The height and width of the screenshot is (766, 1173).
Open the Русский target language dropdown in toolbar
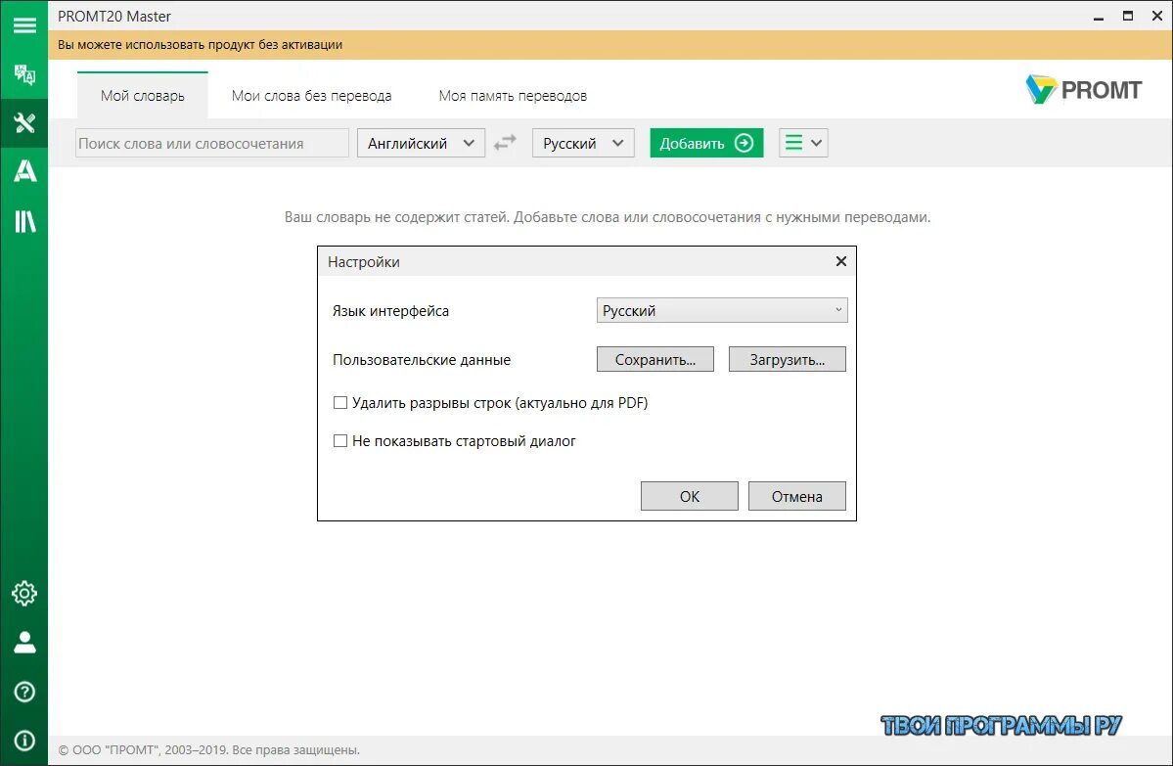point(583,143)
